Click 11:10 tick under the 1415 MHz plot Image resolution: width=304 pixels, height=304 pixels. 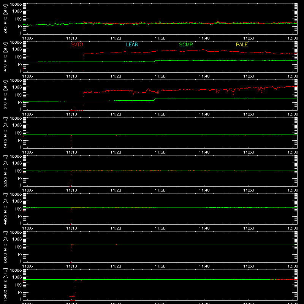pos(71,152)
